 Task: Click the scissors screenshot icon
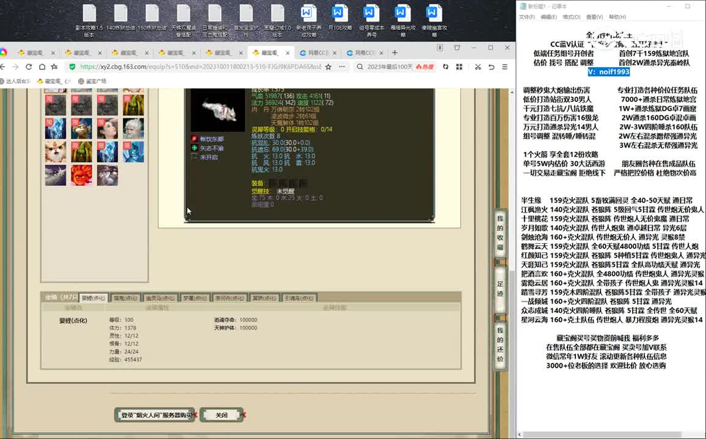pos(478,66)
